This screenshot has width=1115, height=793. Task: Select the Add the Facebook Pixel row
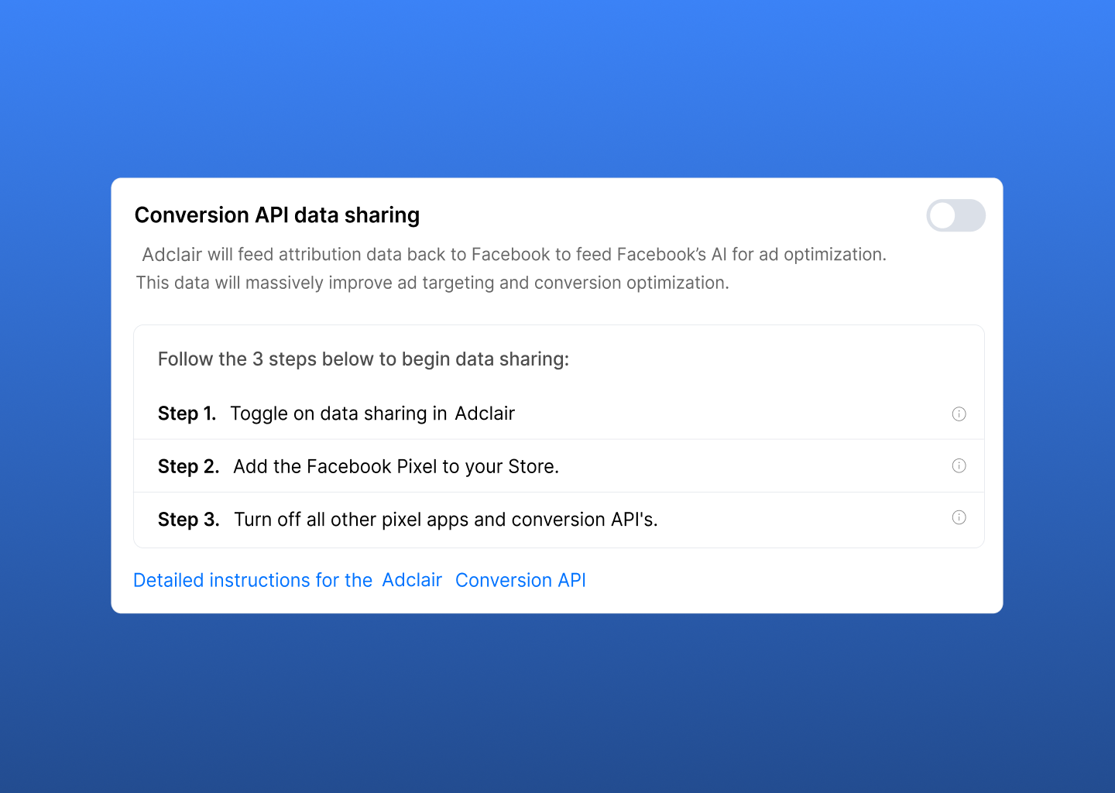pyautogui.click(x=559, y=466)
